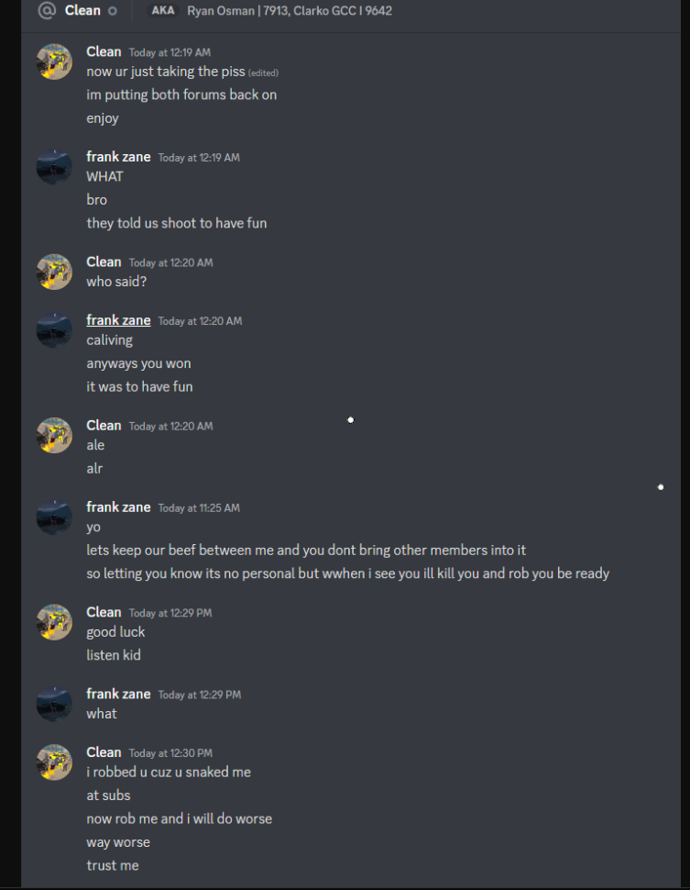
Task: Open frank zane's avatar at the caliving message
Action: tap(54, 330)
